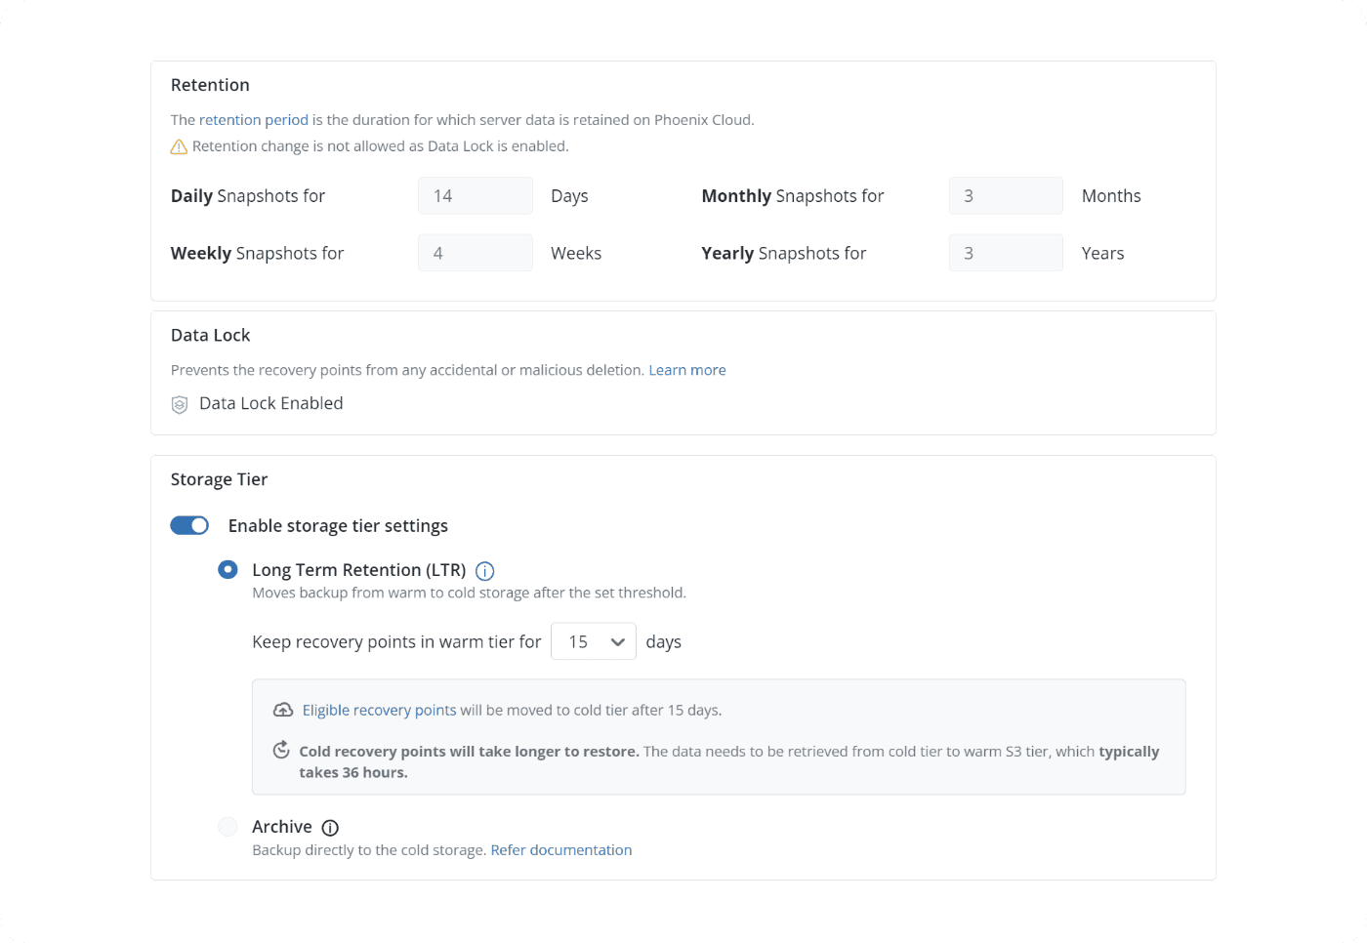Click the Data Lock shield icon

180,404
